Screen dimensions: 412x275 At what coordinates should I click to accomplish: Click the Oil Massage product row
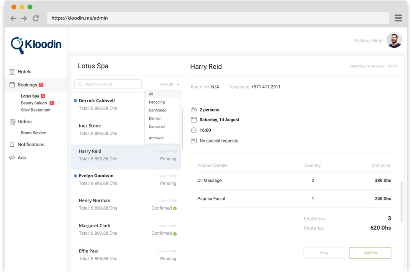click(x=294, y=180)
